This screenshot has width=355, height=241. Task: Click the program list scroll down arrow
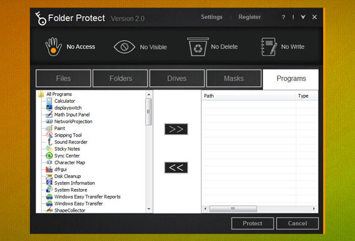149,209
